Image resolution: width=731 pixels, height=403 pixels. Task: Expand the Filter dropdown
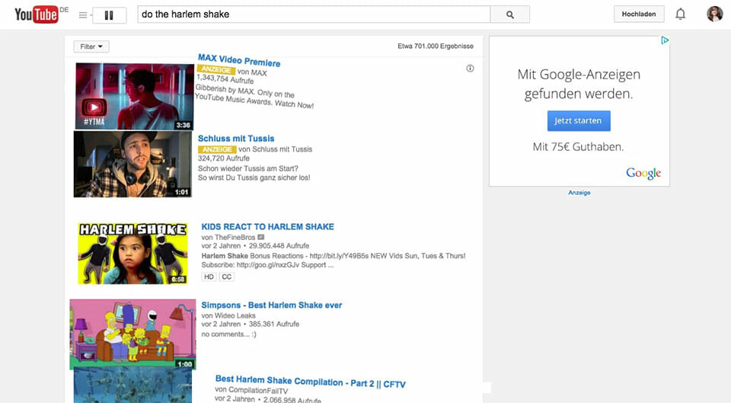coord(91,46)
